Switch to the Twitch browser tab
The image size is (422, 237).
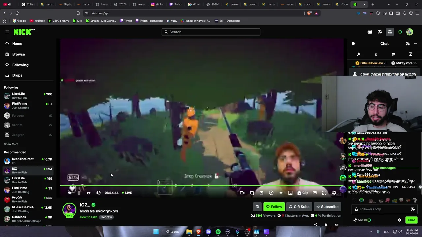click(176, 4)
